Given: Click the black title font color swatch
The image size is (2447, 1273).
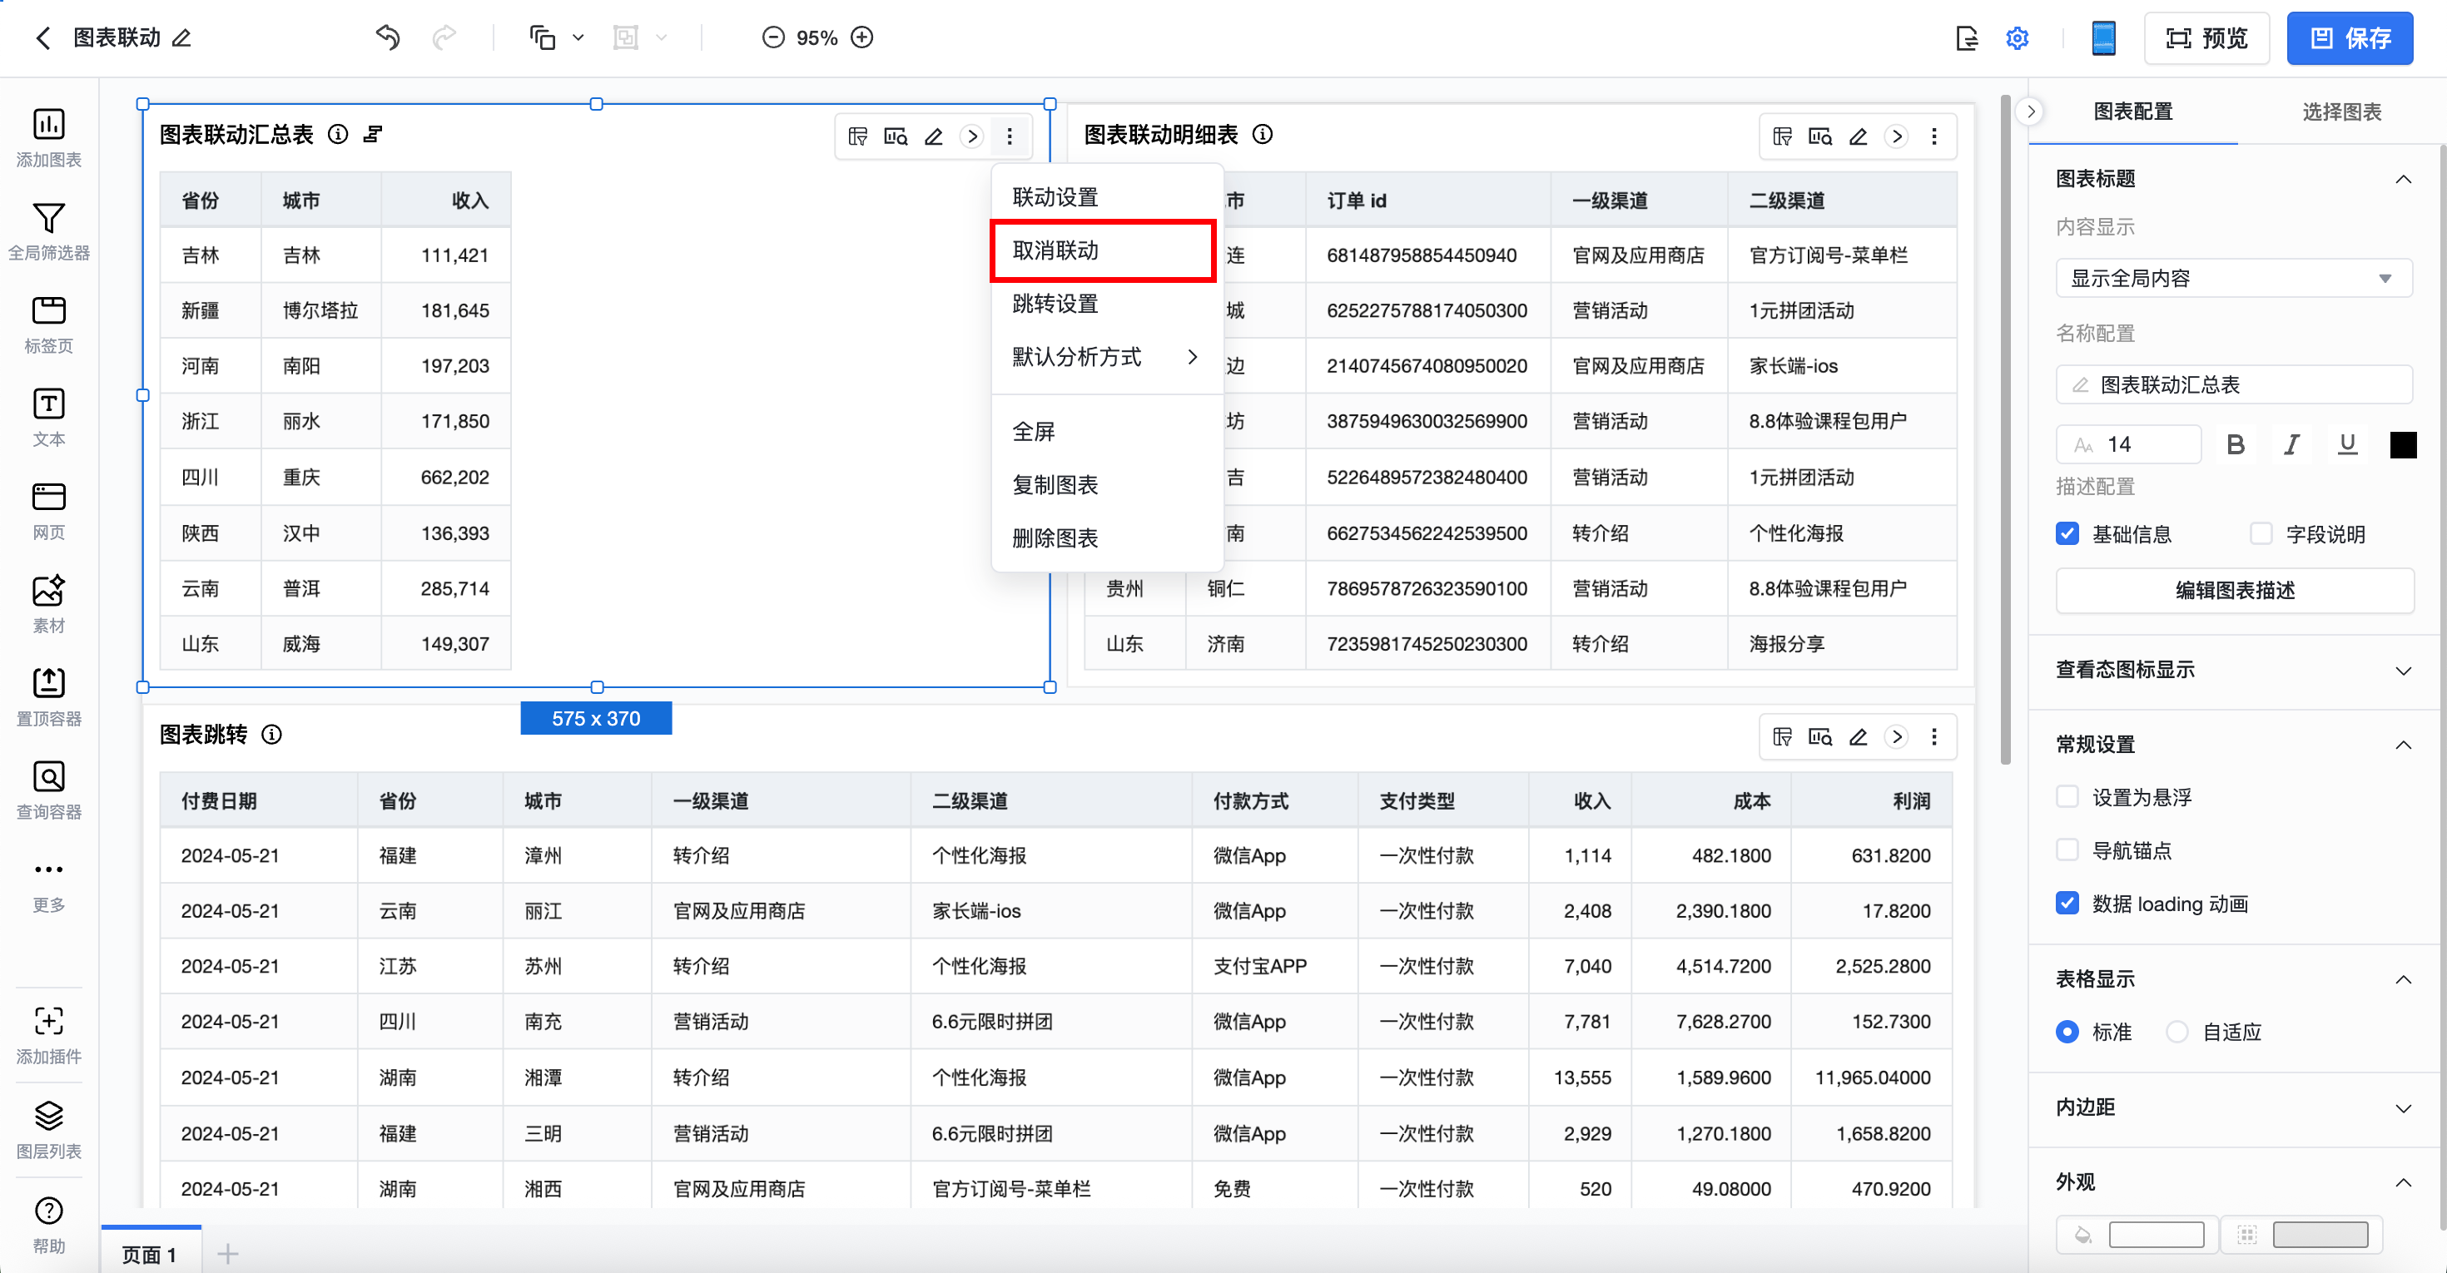Looking at the screenshot, I should (2402, 444).
